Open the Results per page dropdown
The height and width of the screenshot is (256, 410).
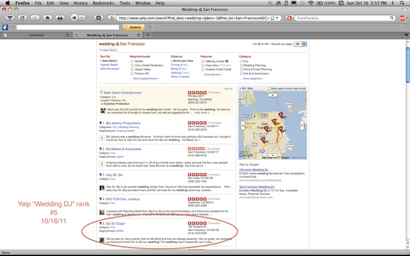pyautogui.click(x=300, y=44)
